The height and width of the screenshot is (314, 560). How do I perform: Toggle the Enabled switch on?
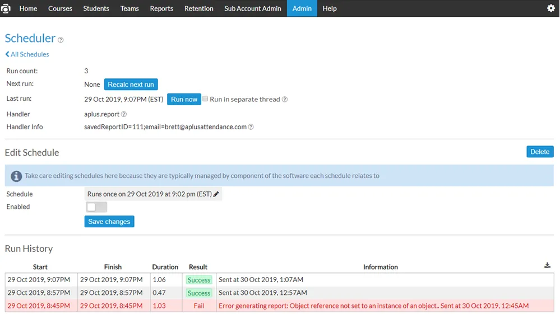pyautogui.click(x=96, y=207)
